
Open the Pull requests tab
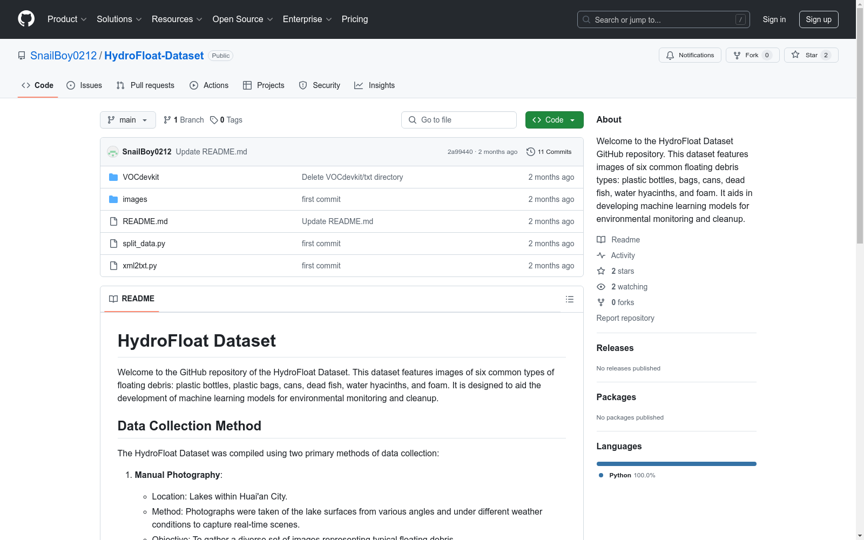(x=145, y=85)
